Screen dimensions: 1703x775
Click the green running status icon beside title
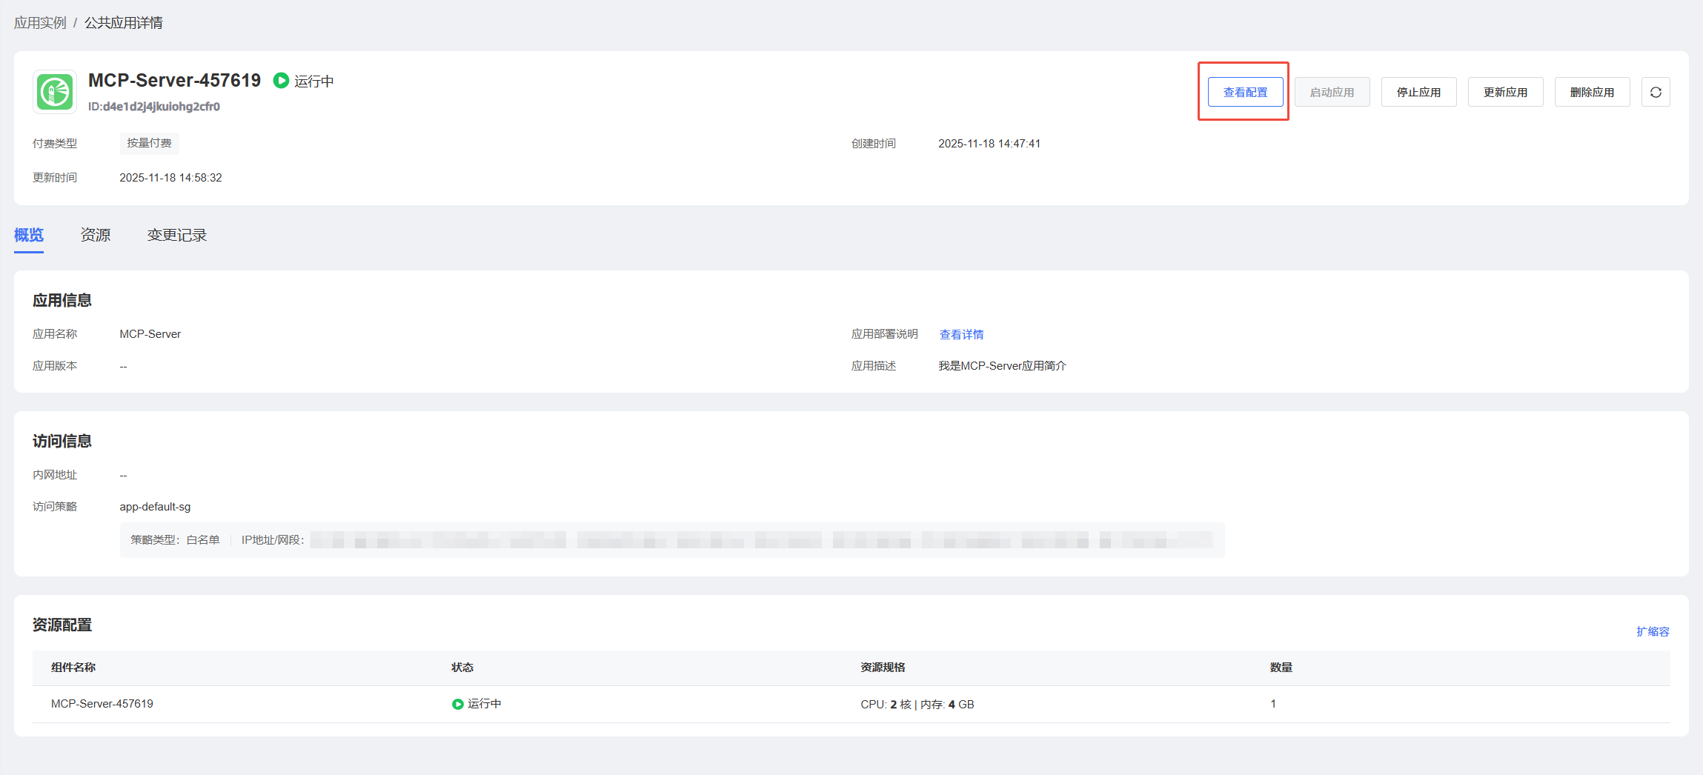tap(281, 81)
